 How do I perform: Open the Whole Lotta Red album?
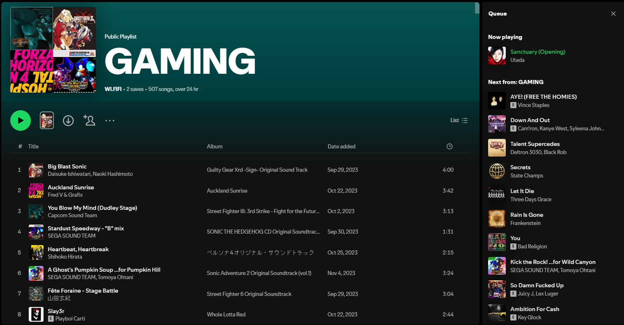coord(226,314)
